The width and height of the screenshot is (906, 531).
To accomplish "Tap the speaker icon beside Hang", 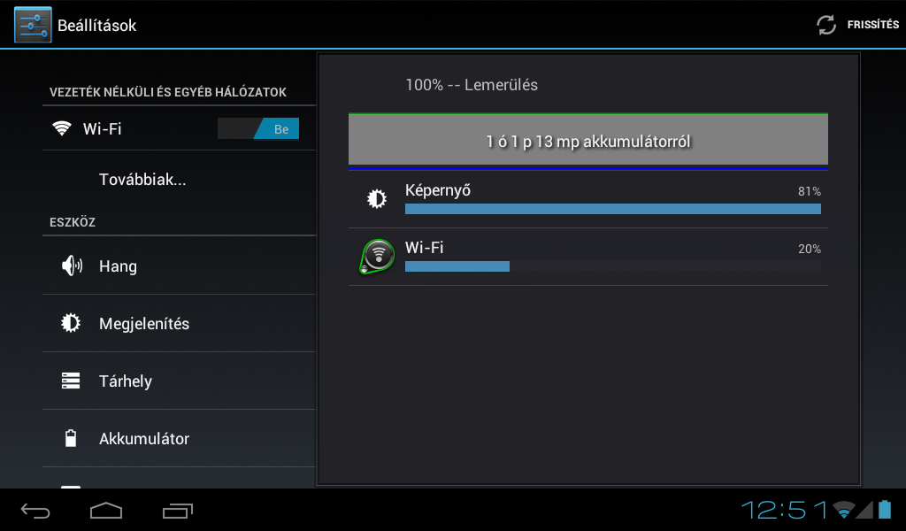I will [72, 265].
